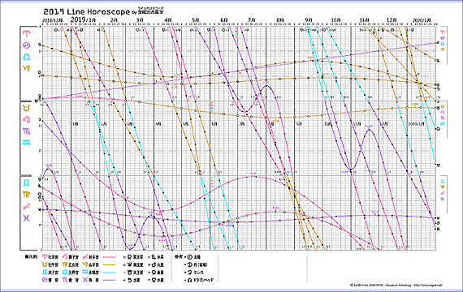This screenshot has width=463, height=292.
Task: Click the purple Cancer symbol on the left axis
Action: 26,45
